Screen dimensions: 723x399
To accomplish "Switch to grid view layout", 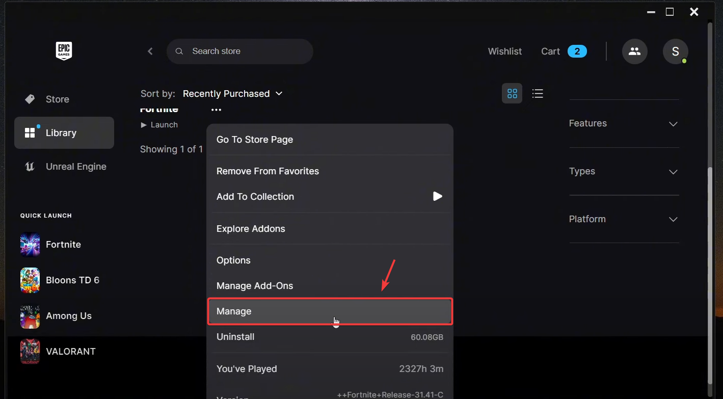I will pos(512,93).
